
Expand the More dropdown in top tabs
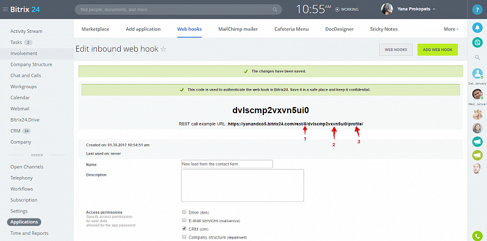pyautogui.click(x=451, y=29)
